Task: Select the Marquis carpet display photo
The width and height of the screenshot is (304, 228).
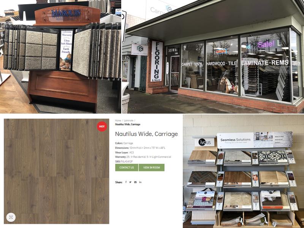Action: (x=60, y=57)
